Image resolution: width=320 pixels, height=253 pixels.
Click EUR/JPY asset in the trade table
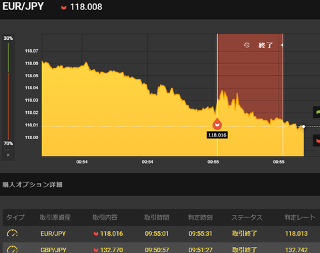(53, 234)
